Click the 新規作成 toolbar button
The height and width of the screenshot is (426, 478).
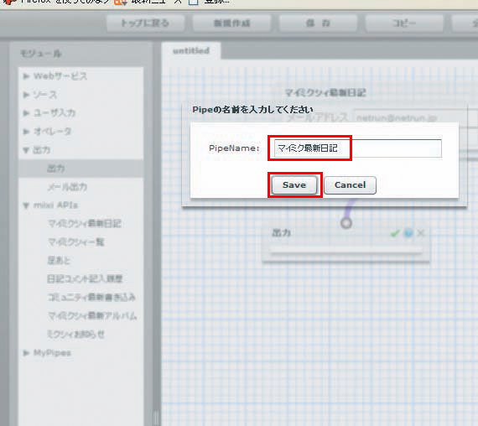tap(232, 23)
